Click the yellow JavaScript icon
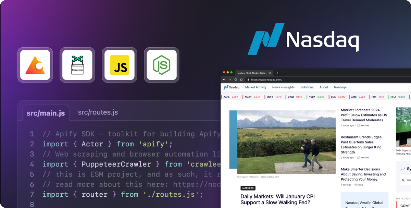 119,65
